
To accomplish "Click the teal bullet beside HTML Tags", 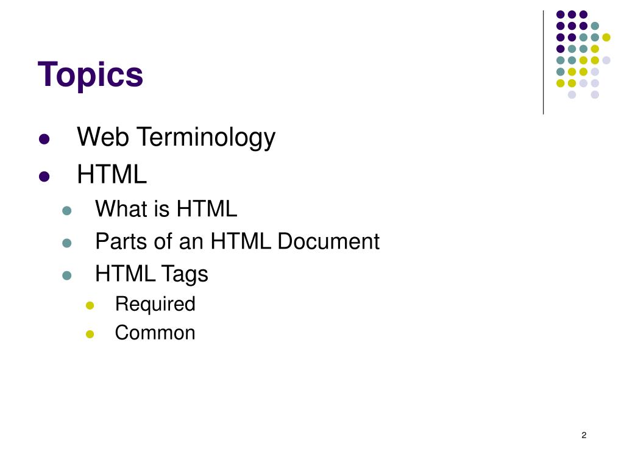I will [x=67, y=275].
